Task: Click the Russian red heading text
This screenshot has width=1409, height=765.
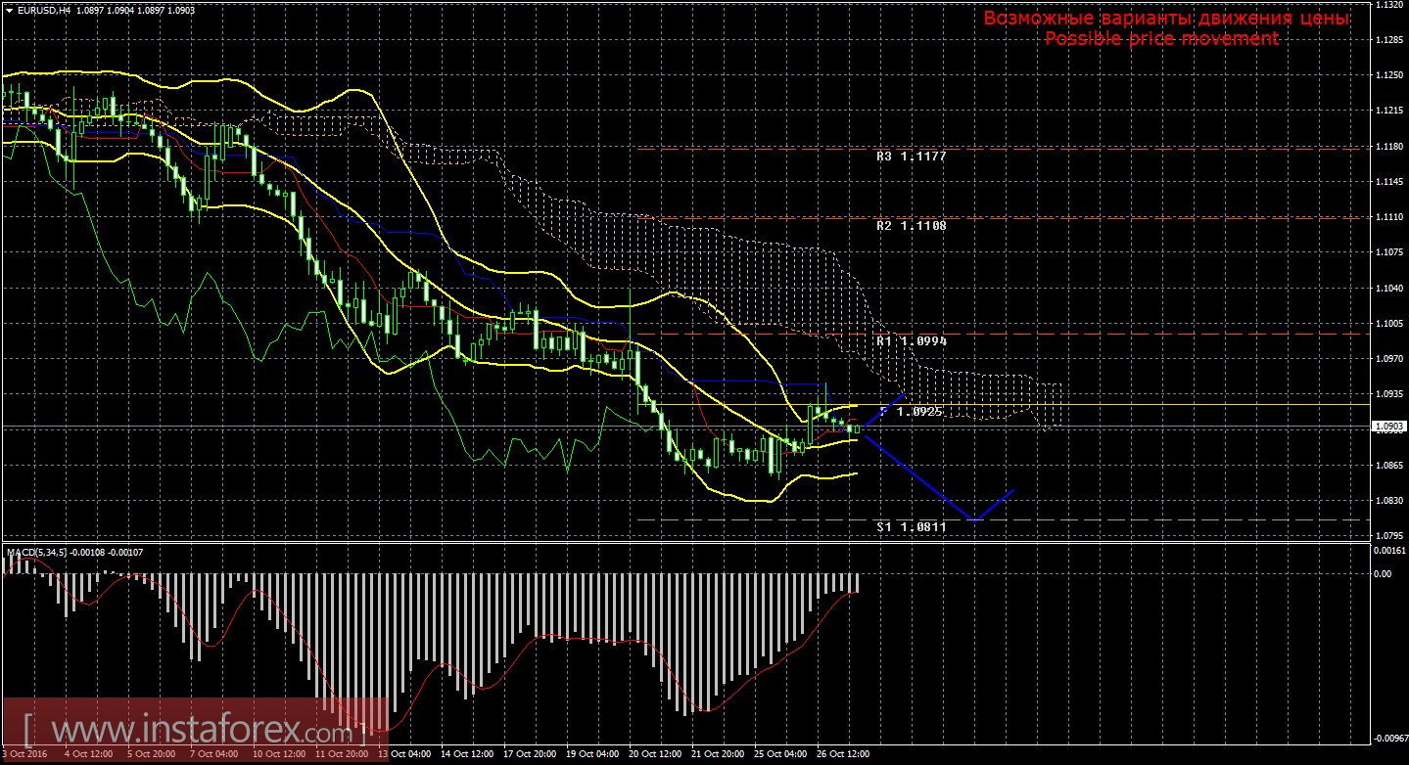Action: point(1166,19)
